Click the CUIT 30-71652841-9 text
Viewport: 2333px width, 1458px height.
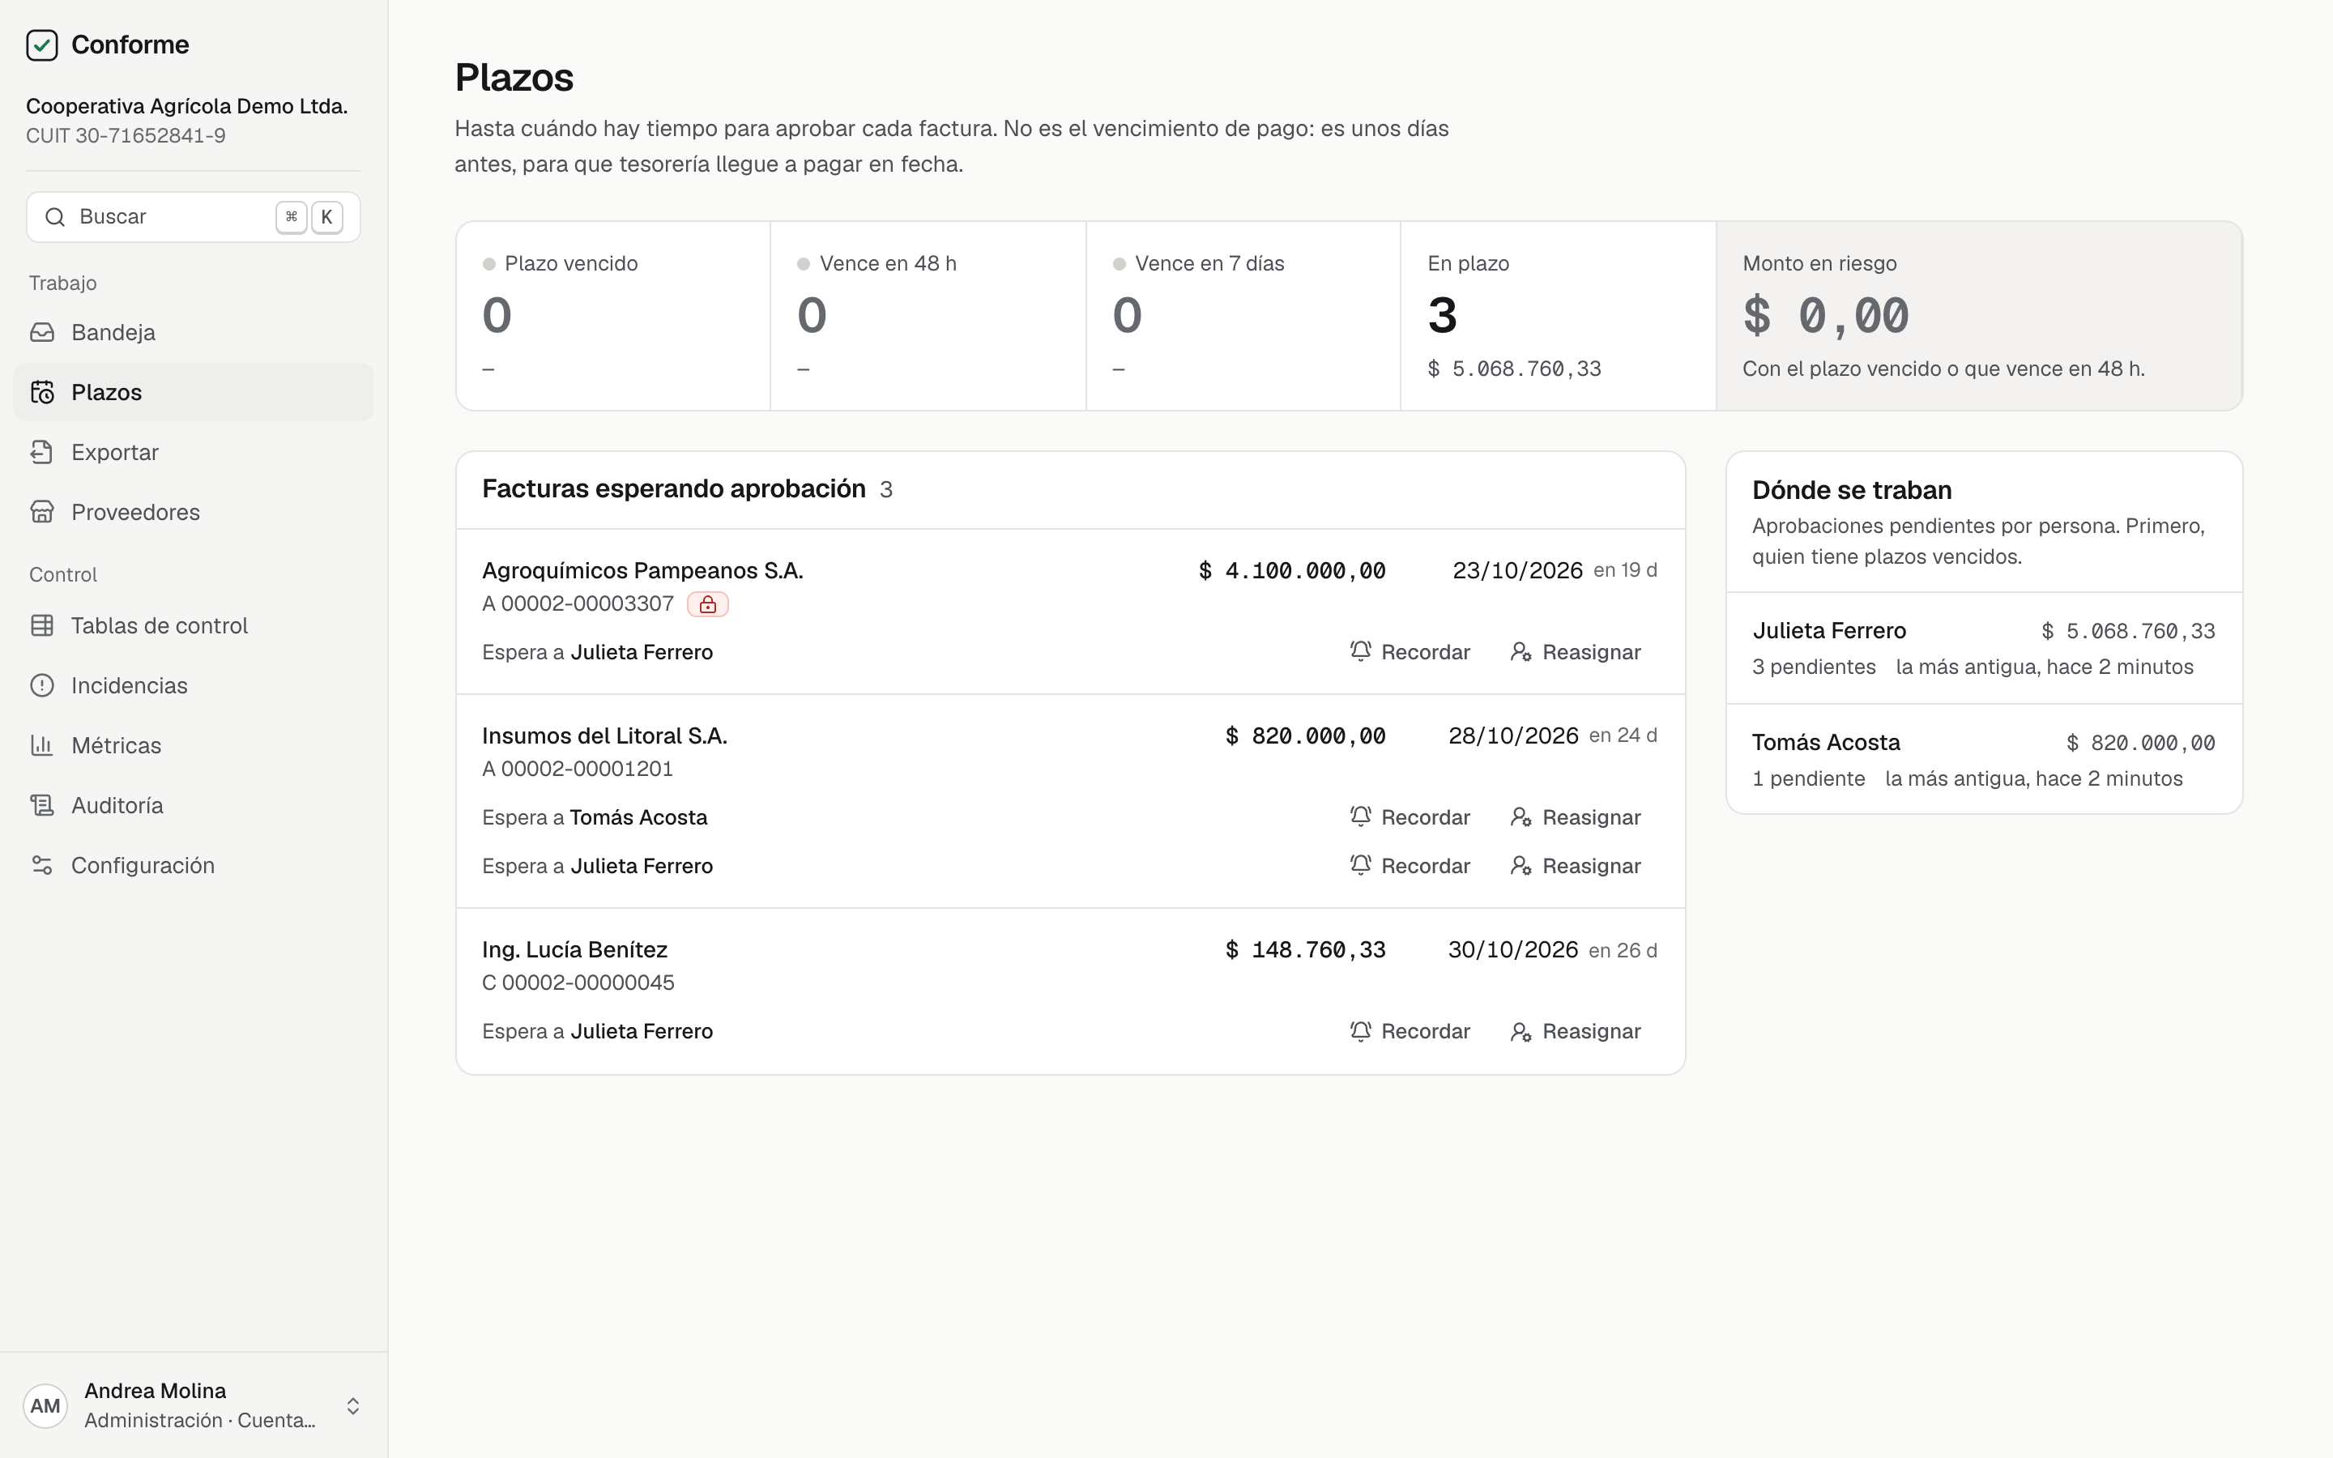pos(126,136)
